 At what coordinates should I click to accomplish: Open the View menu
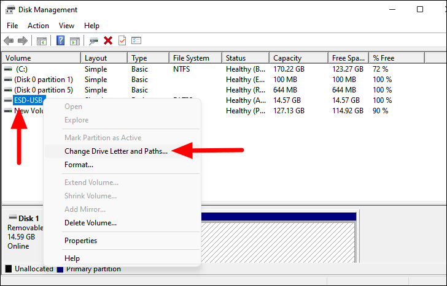(66, 26)
